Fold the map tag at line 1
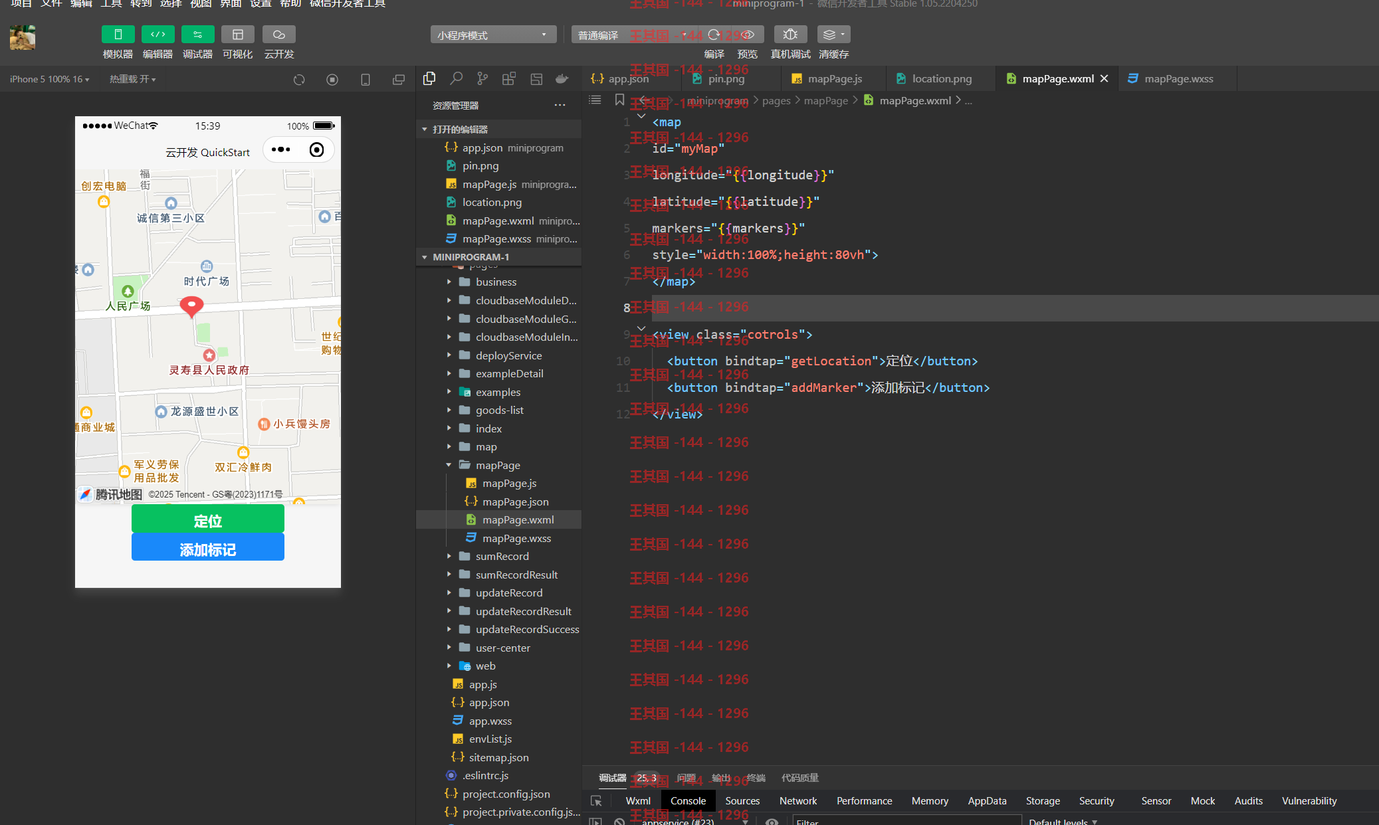 (x=641, y=116)
